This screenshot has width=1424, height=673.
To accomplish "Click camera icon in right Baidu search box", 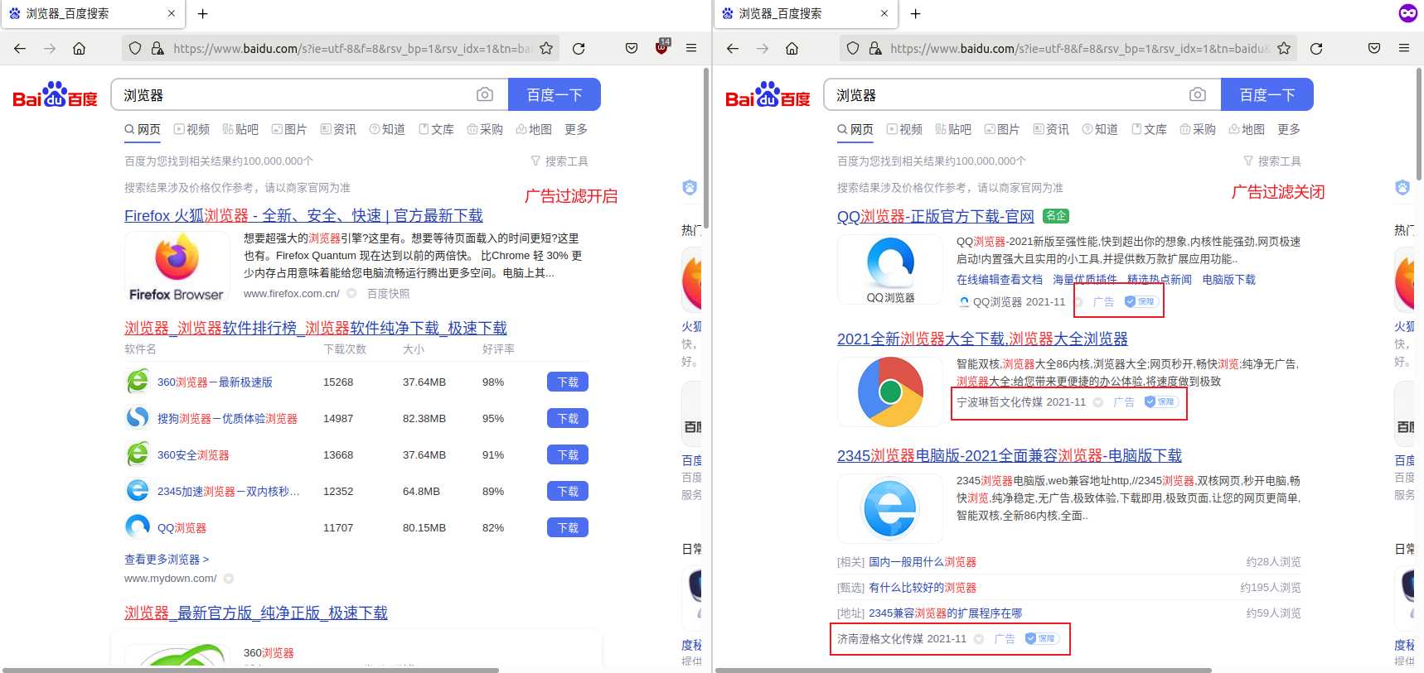I will coord(1198,94).
